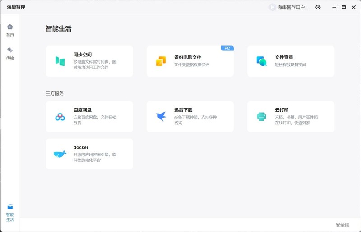Switch to the 传输 tab label
The image size is (361, 232).
point(10,58)
